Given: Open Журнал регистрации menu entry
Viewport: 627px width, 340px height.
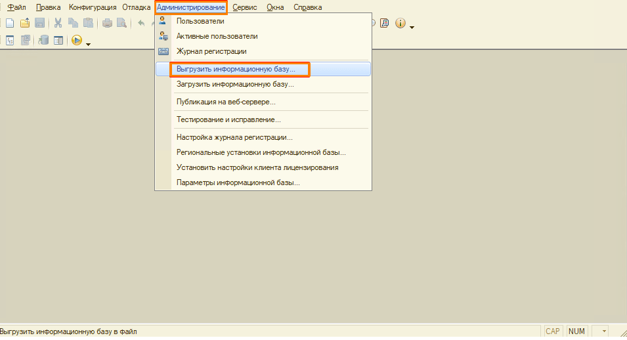Looking at the screenshot, I should coord(263,52).
